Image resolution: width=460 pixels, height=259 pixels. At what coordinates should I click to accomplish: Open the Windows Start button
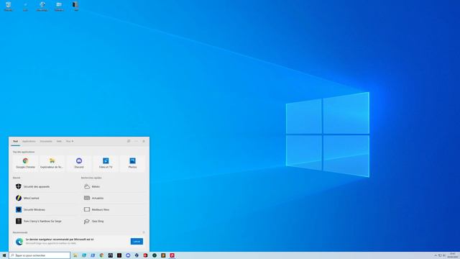[x=4, y=255]
